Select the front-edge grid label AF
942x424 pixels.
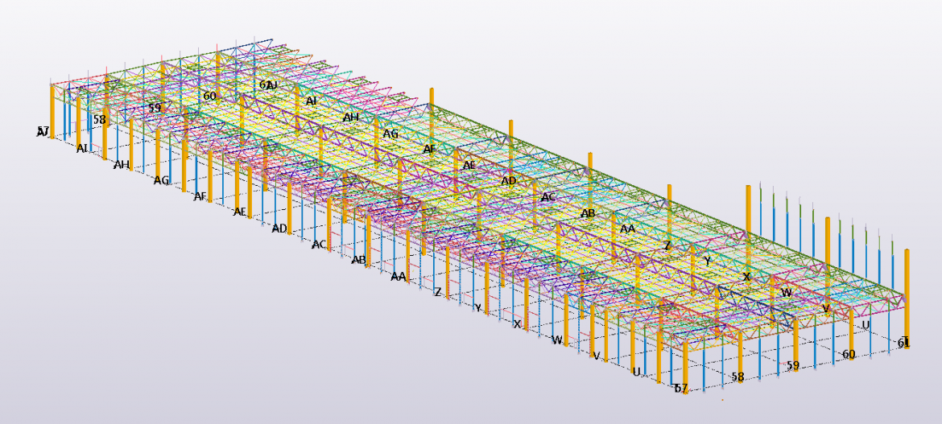pyautogui.click(x=200, y=196)
